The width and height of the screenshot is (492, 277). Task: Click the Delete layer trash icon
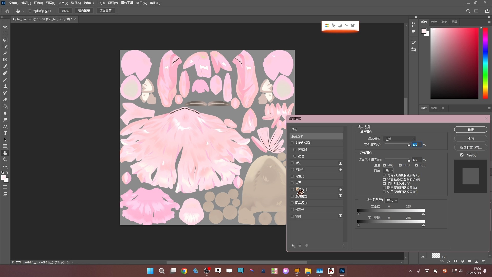pyautogui.click(x=483, y=261)
